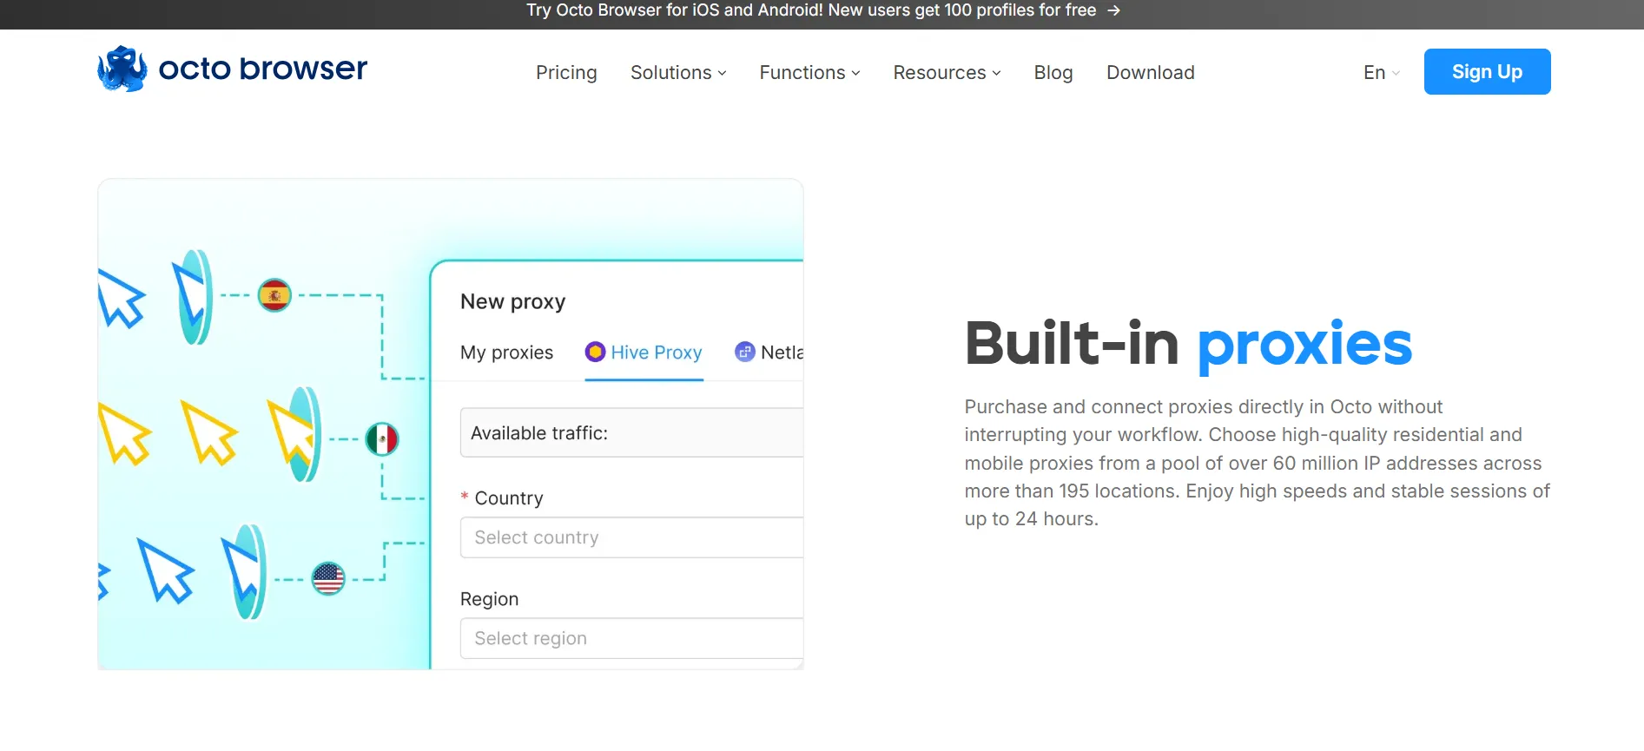Viewport: 1644px width, 751px height.
Task: Click the Mexico flag icon
Action: click(x=382, y=439)
